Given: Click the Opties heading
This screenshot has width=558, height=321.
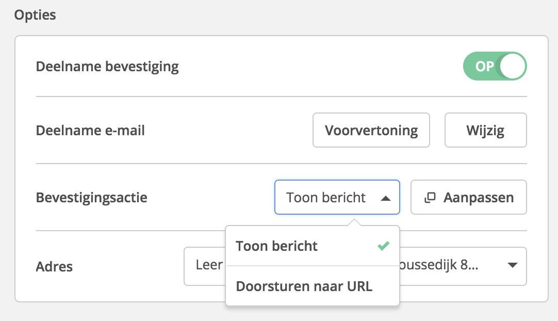Looking at the screenshot, I should tap(35, 14).
